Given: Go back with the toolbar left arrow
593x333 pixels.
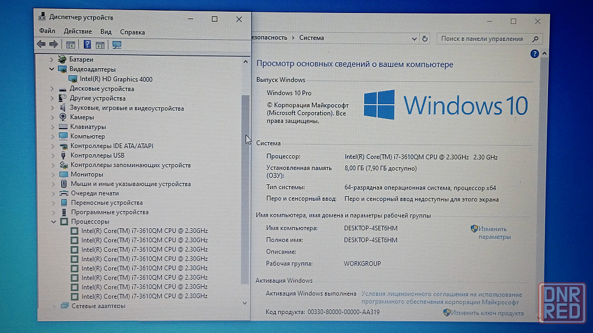Looking at the screenshot, I should [x=42, y=44].
